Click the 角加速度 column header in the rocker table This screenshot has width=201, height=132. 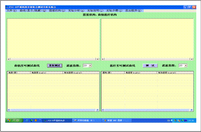pos(175,73)
